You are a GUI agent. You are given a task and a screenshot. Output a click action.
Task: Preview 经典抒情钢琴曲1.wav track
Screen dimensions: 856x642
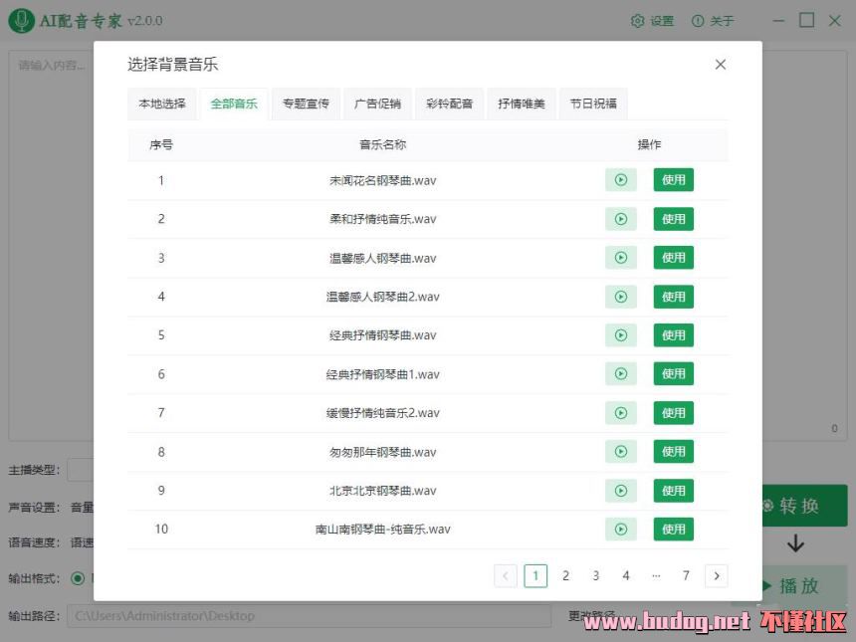pyautogui.click(x=620, y=374)
